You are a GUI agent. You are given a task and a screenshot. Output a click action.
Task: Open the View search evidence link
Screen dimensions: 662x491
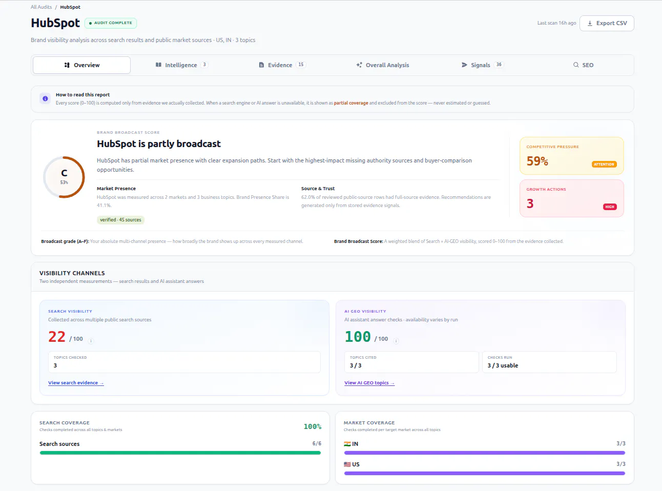click(x=76, y=383)
